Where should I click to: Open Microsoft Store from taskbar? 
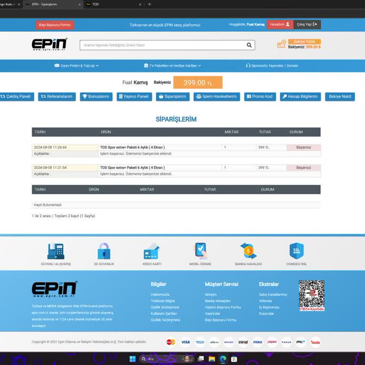click(234, 359)
